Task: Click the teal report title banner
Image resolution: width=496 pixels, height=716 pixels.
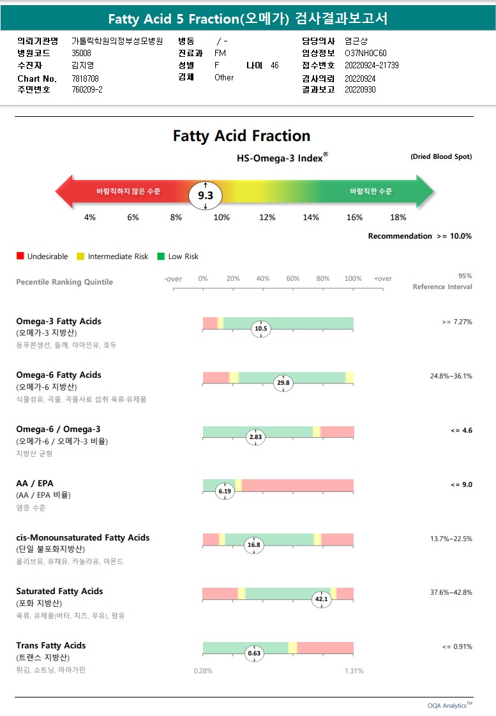Action: (248, 19)
